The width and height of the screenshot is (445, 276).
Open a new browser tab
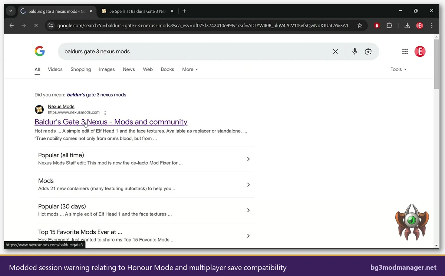(184, 11)
